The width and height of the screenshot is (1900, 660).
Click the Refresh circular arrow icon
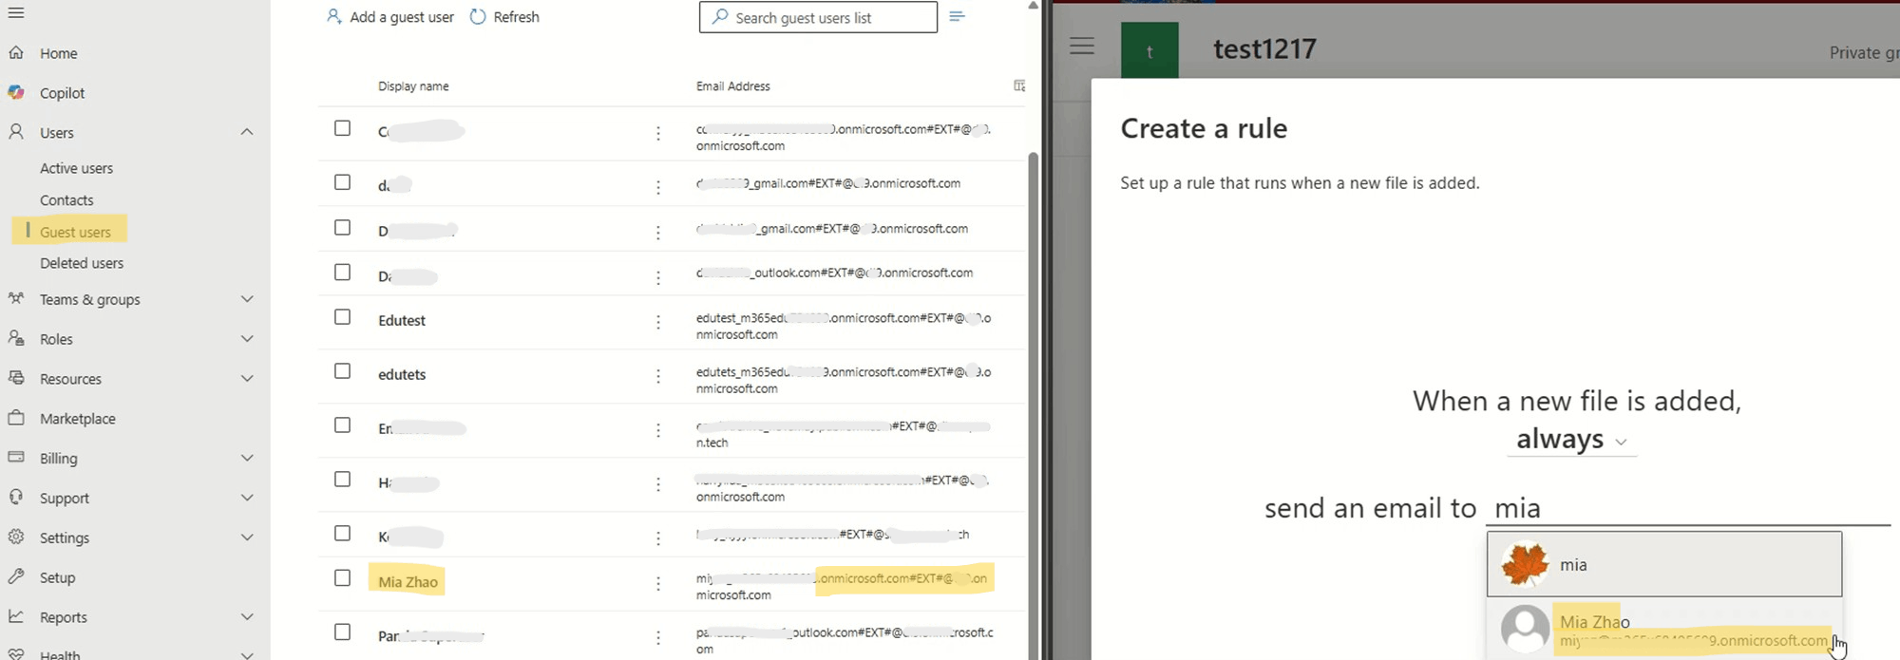(478, 16)
